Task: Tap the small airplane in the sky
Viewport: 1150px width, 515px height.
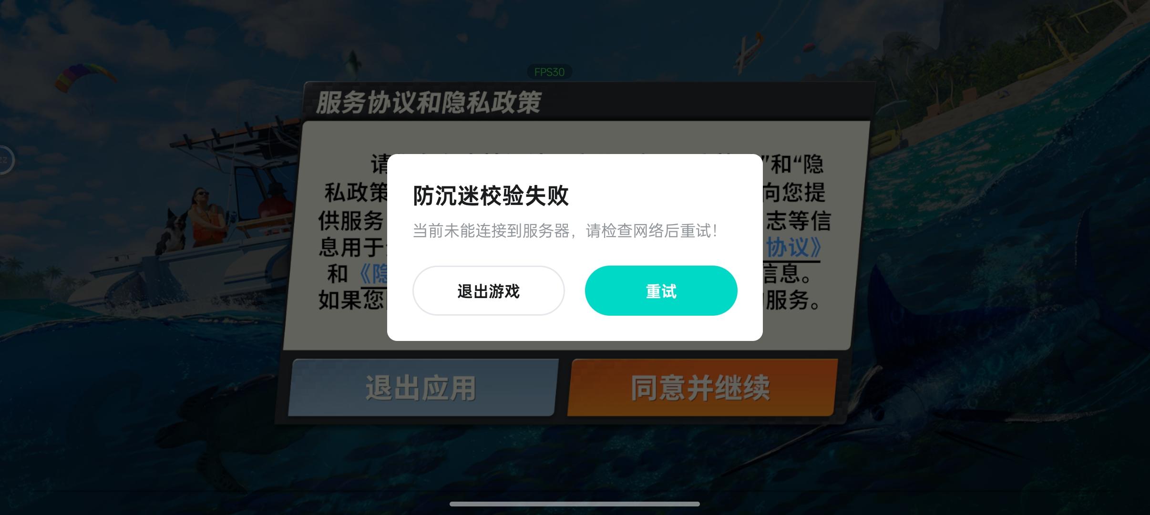Action: coord(747,53)
